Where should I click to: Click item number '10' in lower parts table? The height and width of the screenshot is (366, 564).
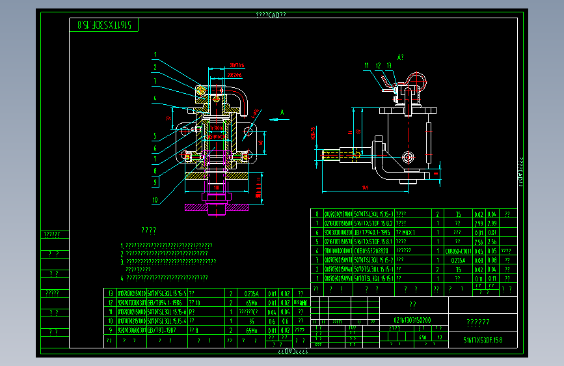tap(111, 321)
